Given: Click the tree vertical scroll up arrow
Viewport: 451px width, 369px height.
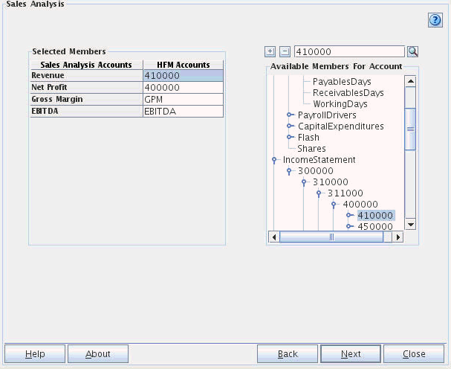Looking at the screenshot, I should [410, 81].
